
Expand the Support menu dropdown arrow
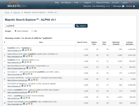coord(93,3)
